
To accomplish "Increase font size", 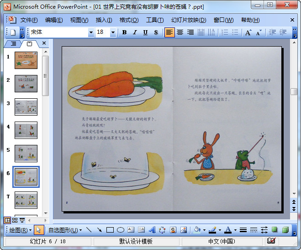I will pos(248,32).
